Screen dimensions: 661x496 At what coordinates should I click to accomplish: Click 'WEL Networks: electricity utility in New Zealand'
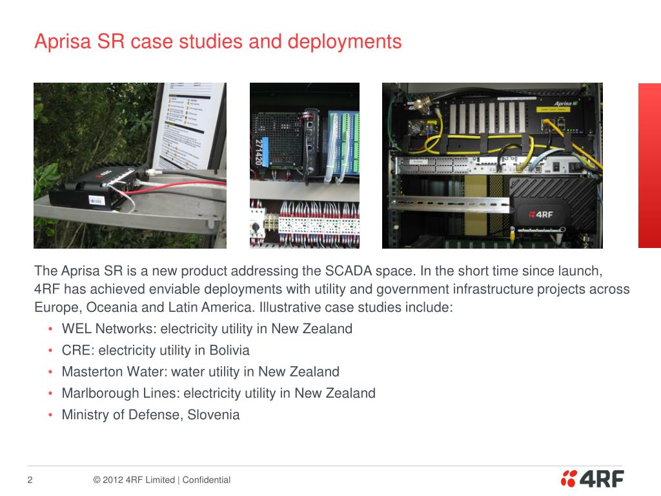tap(207, 329)
